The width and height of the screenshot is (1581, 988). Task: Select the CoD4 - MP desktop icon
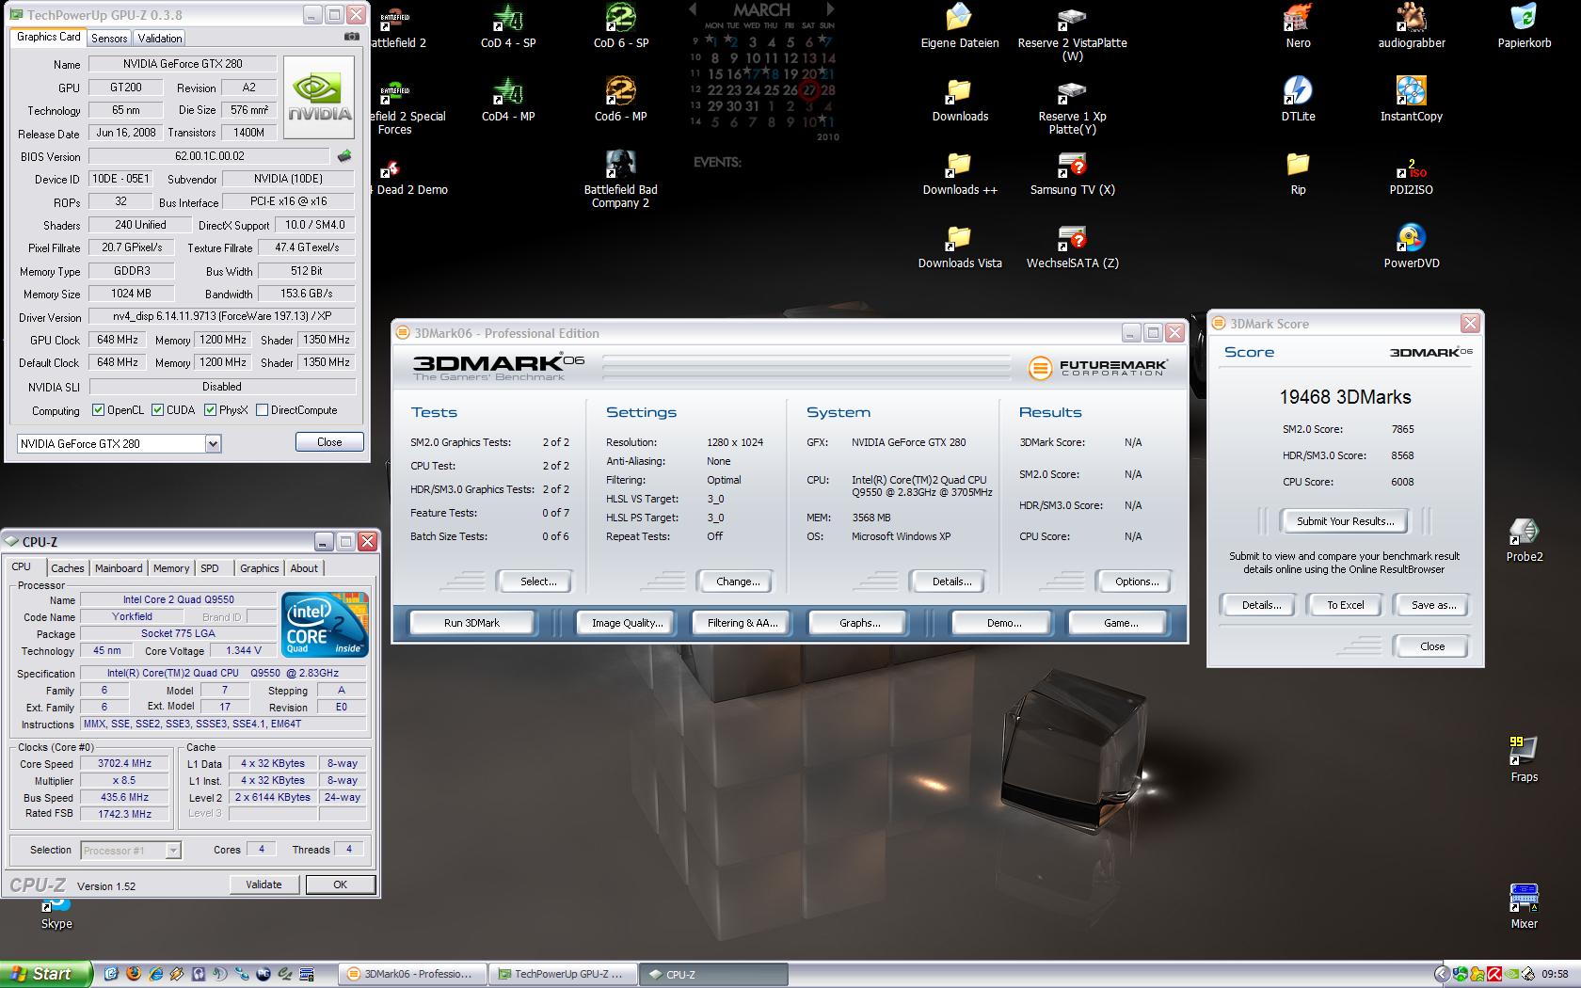point(508,100)
